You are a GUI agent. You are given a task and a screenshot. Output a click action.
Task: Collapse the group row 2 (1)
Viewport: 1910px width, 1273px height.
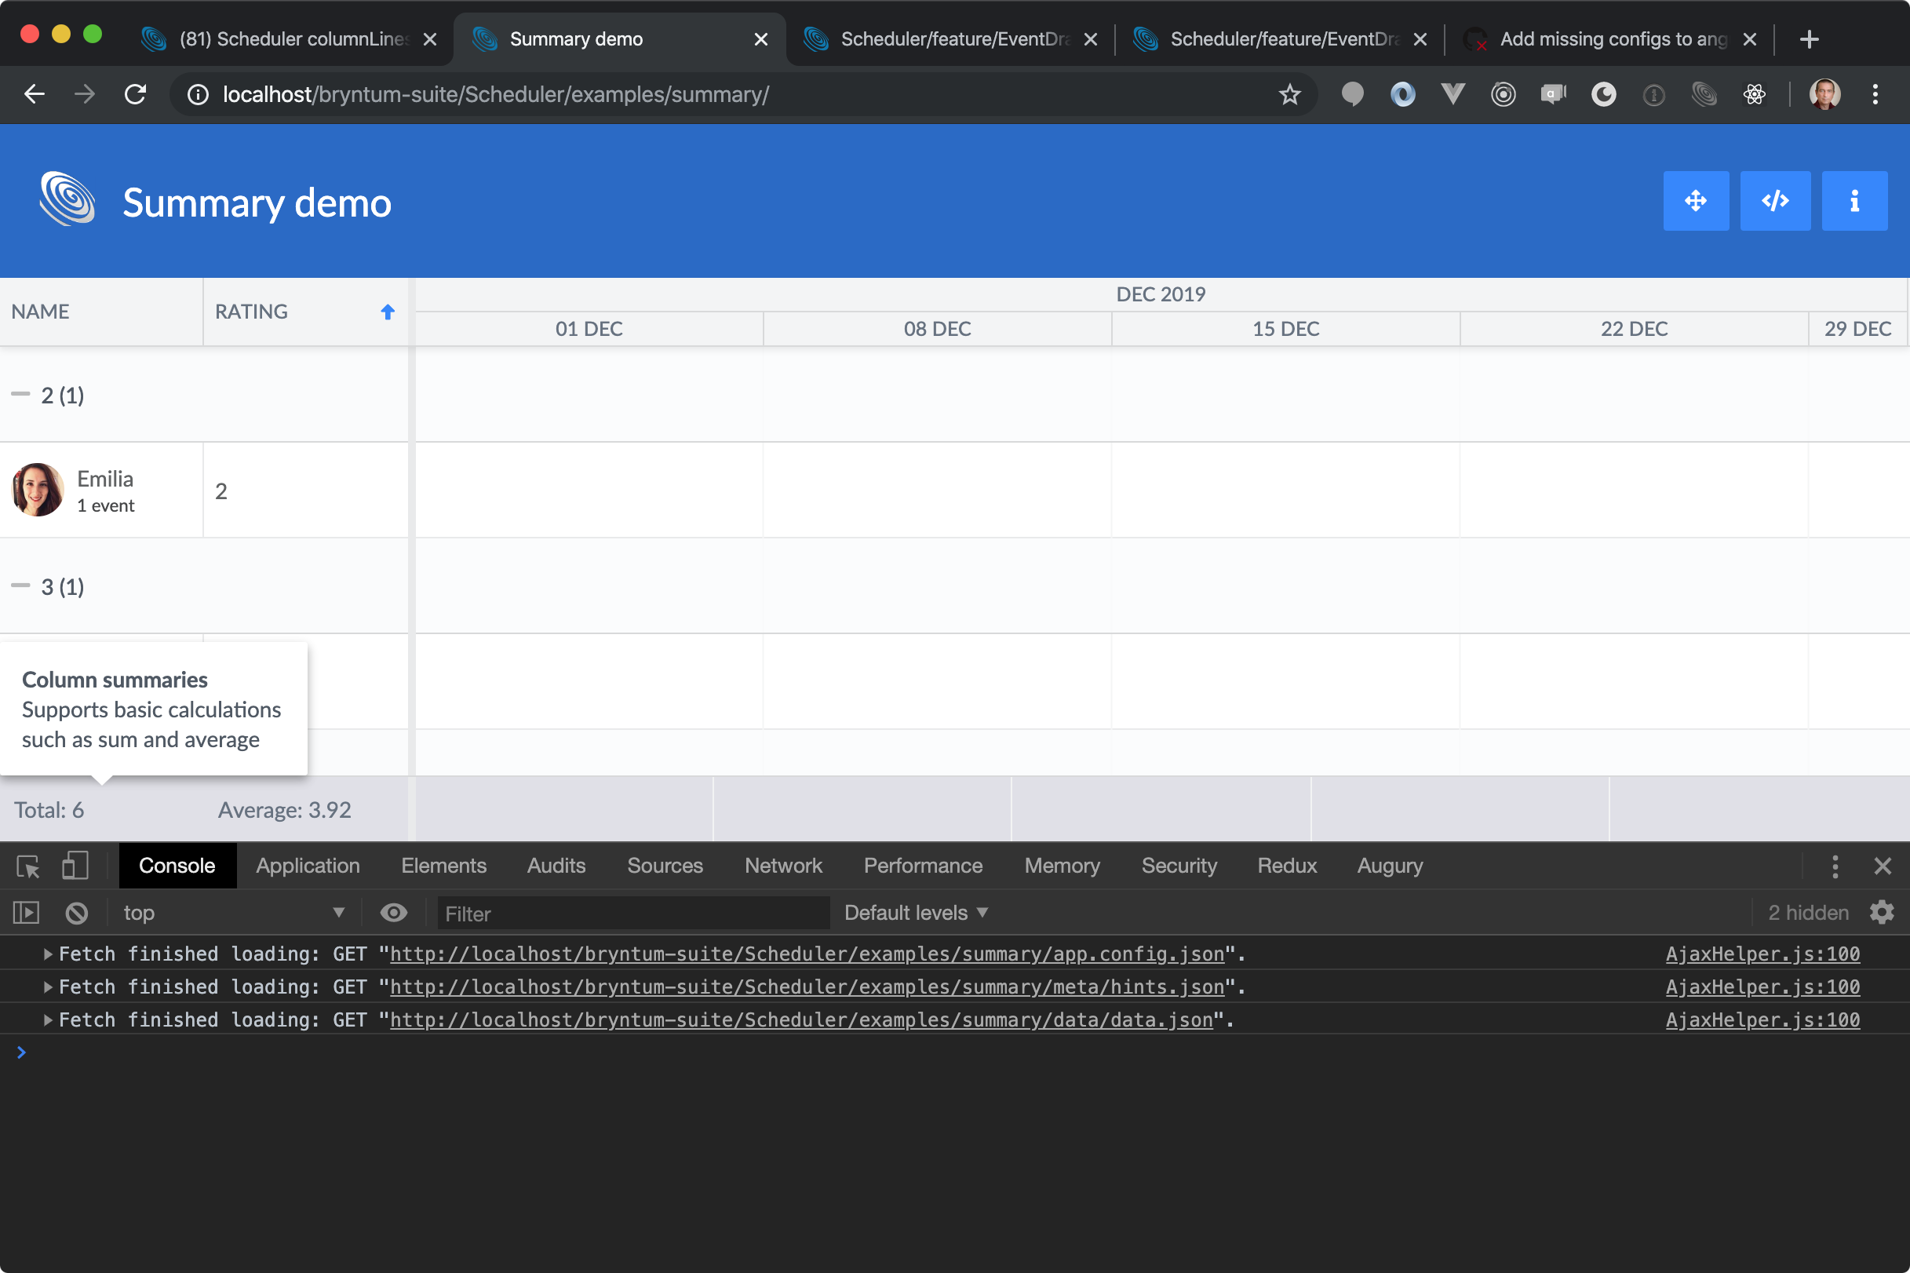click(x=20, y=394)
